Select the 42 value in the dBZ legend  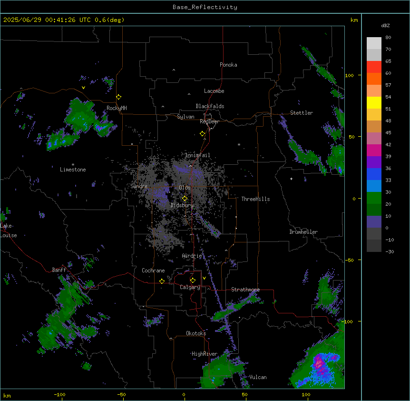pyautogui.click(x=388, y=144)
